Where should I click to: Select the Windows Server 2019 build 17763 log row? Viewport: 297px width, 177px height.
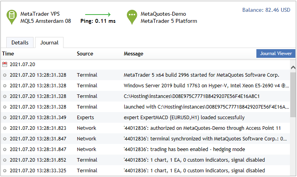(146, 86)
